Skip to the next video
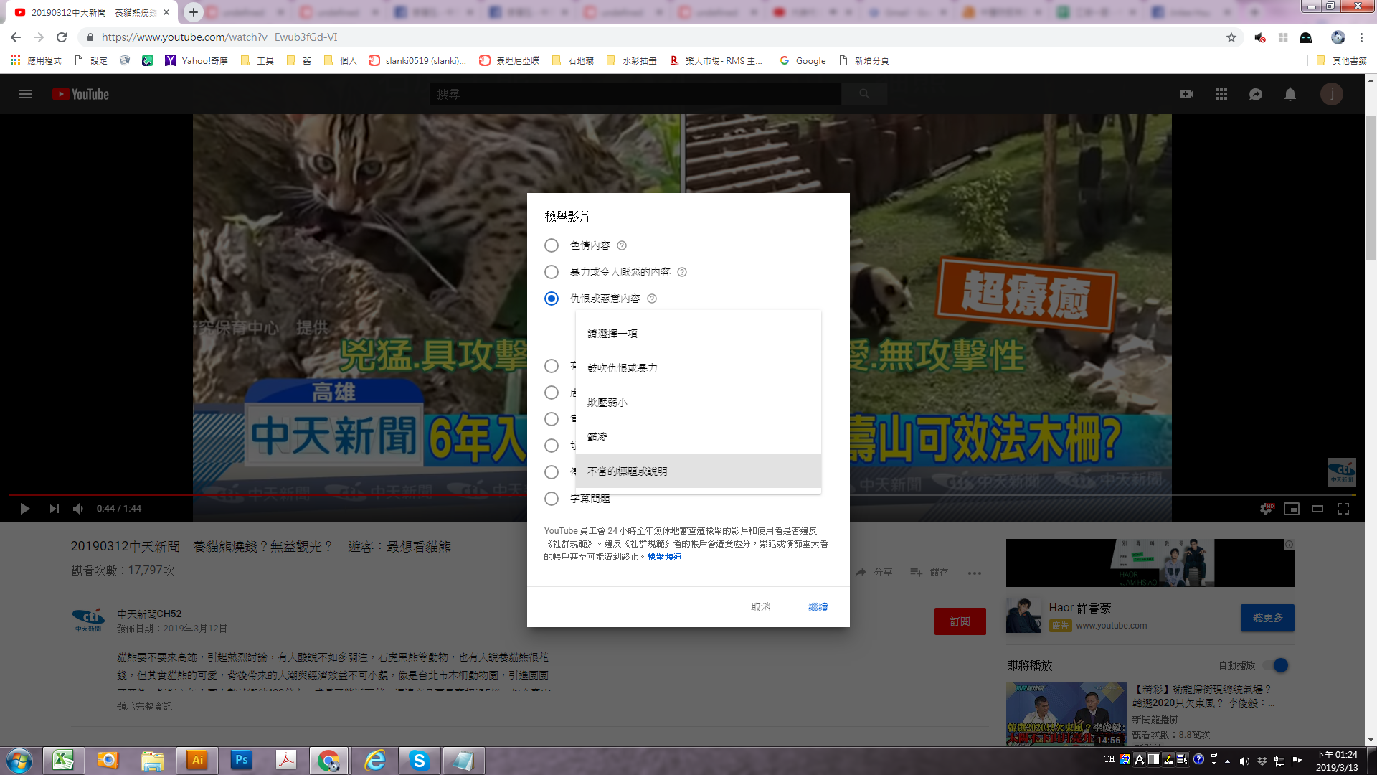Image resolution: width=1377 pixels, height=775 pixels. point(55,509)
